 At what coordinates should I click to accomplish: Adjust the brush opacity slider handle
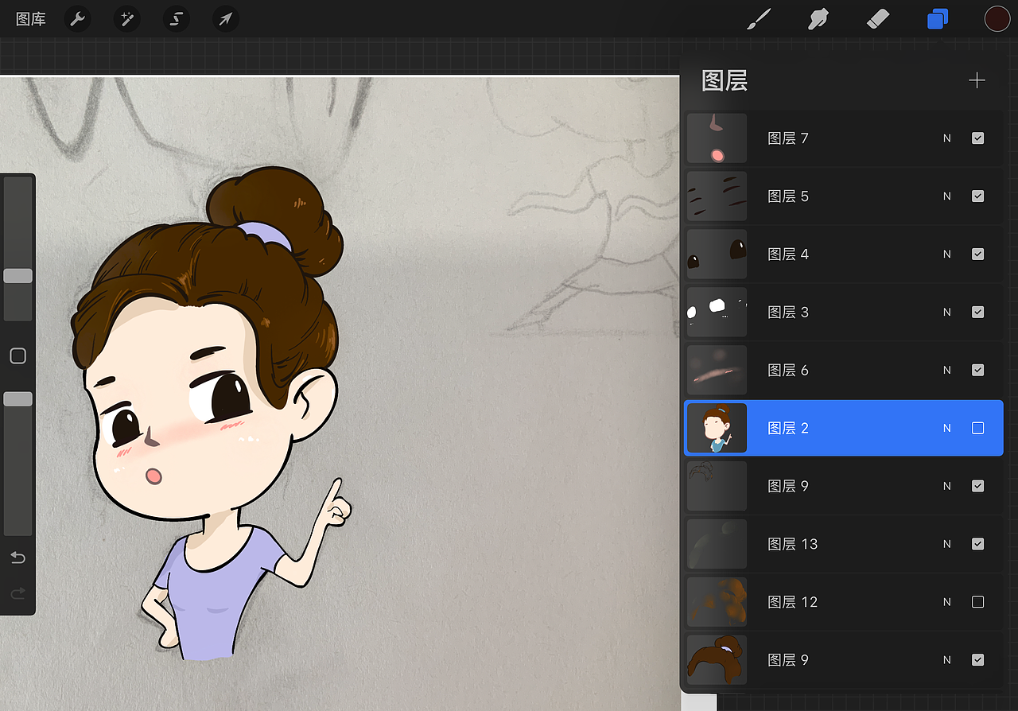coord(17,399)
